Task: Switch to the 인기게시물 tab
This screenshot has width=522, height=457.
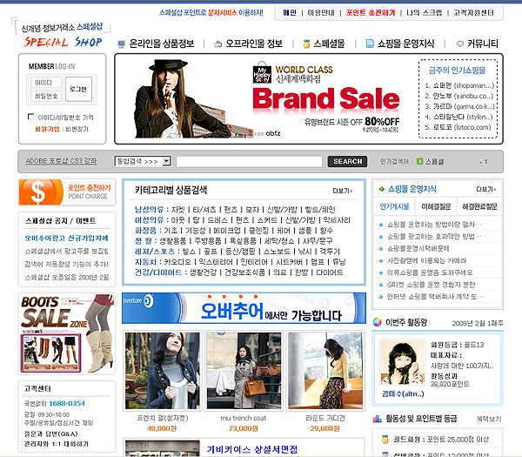Action: tap(394, 206)
